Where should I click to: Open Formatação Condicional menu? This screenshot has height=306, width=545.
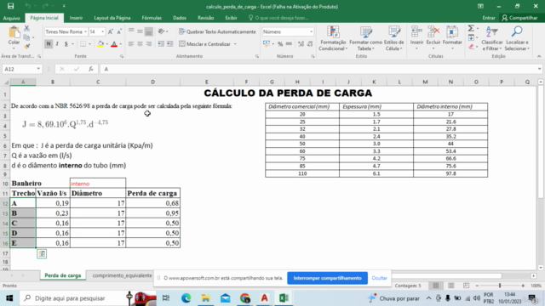(333, 38)
